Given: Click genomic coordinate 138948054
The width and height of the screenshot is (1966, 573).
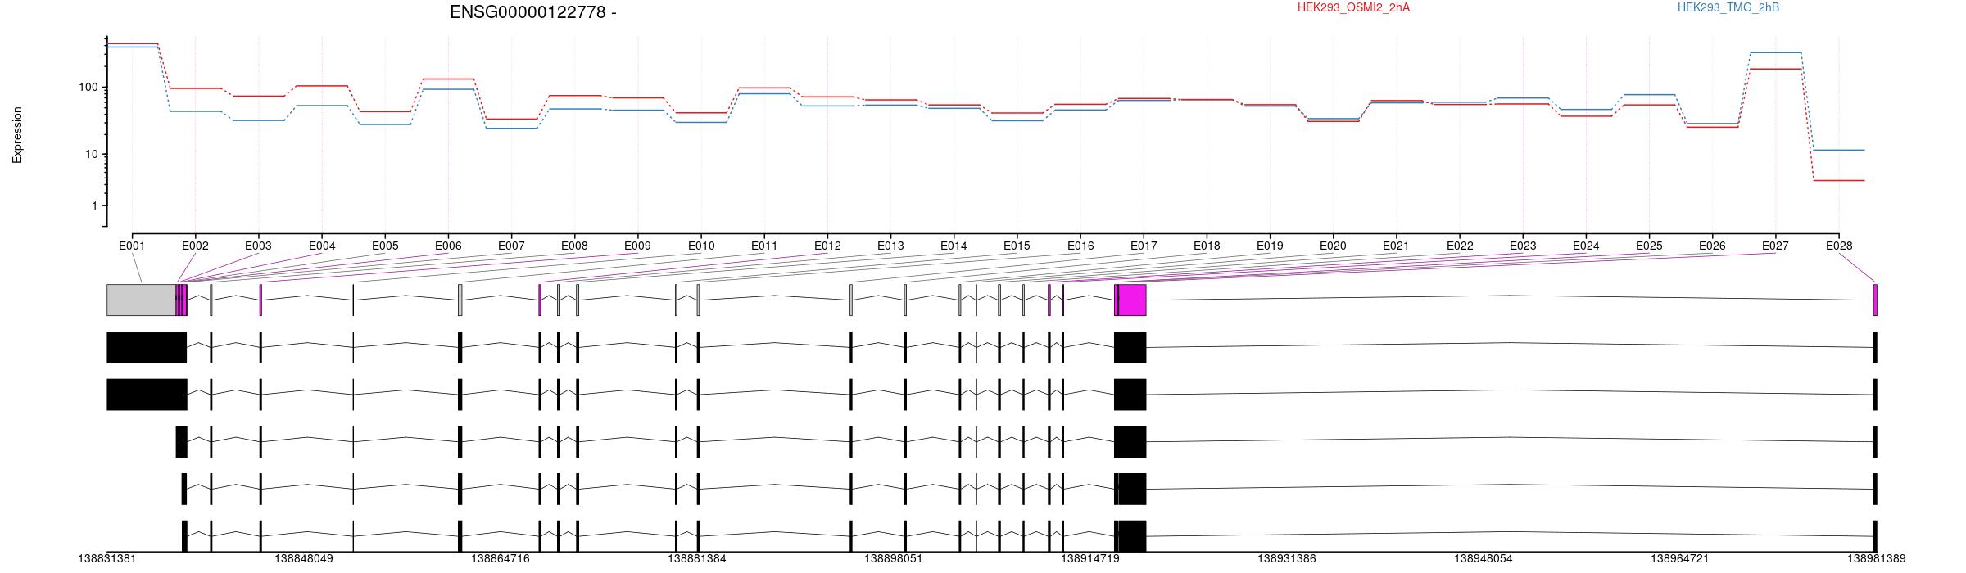Looking at the screenshot, I should 1484,558.
